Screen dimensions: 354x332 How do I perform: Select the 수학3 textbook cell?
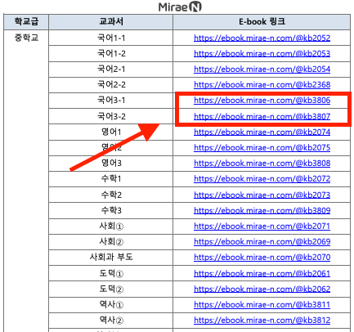pos(111,210)
